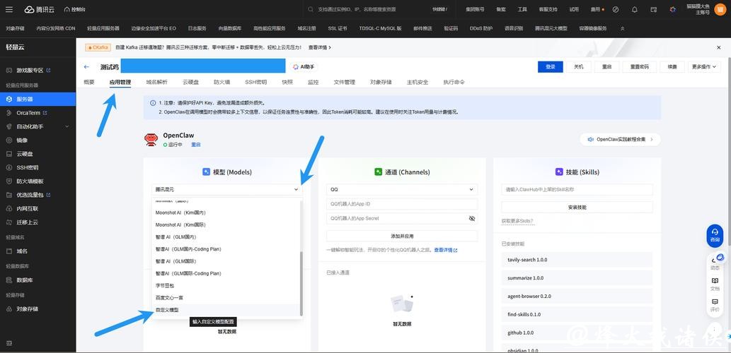Screen dimensions: 731x353
Task: Click the QQ机器人 App ID field
Action: [x=401, y=204]
